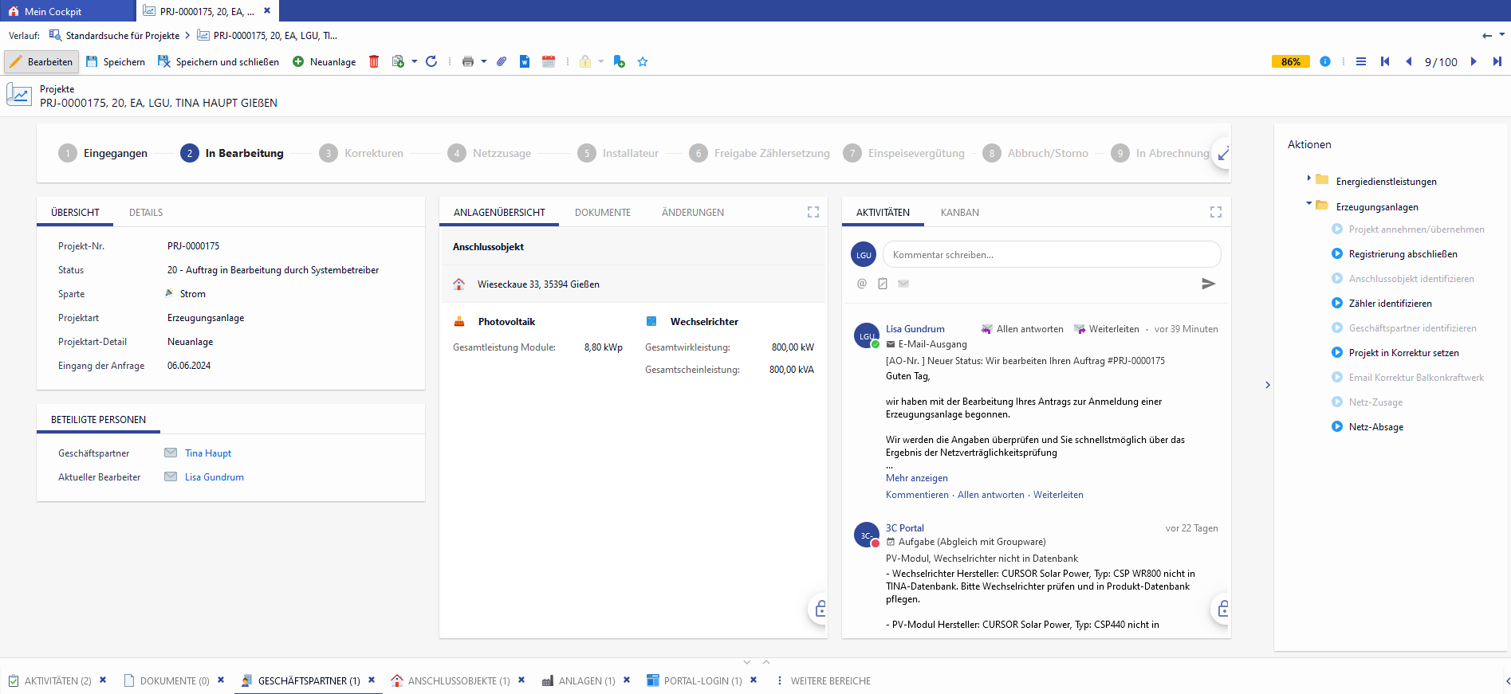The height and width of the screenshot is (694, 1511).
Task: Expand the Energiedienstleistungen folder
Action: tap(1309, 178)
